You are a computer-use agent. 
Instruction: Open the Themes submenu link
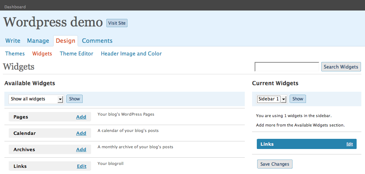(15, 54)
